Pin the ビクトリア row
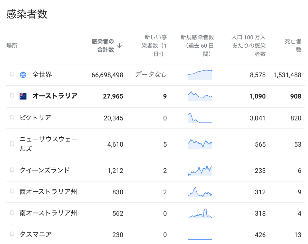 tap(12, 118)
